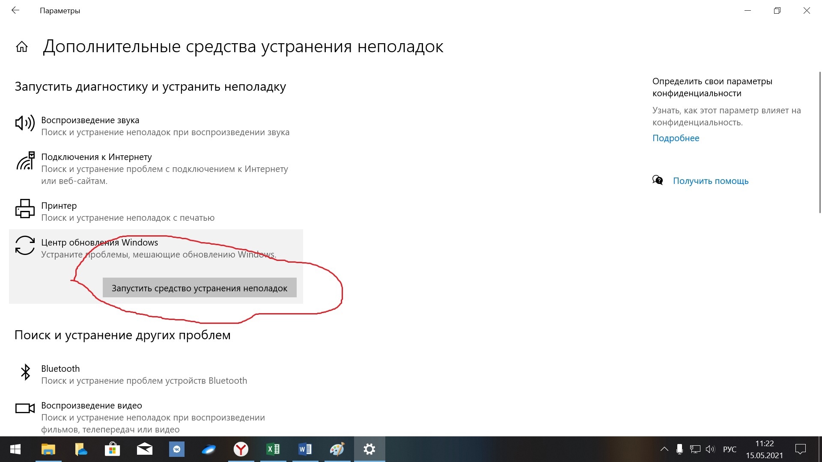Minimize the Параметры window

[748, 10]
